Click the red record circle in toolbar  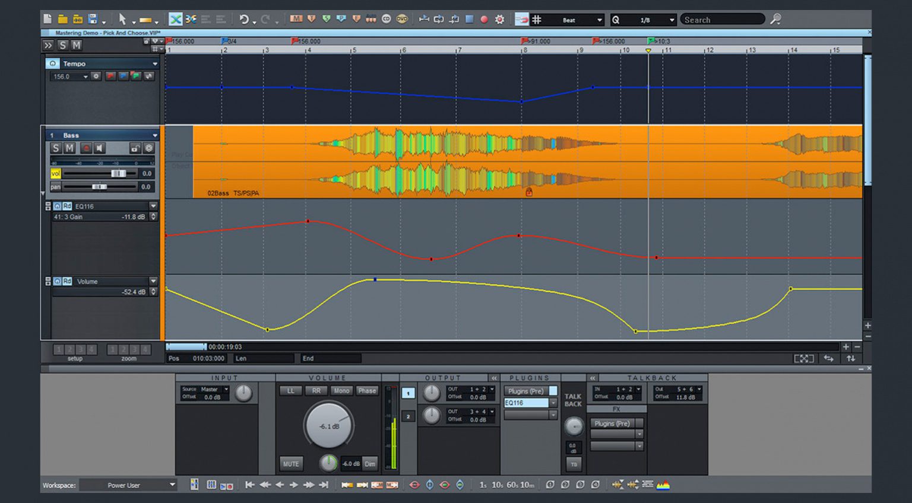coord(484,19)
